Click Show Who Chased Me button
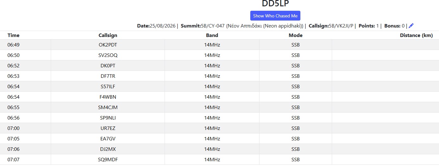Screen dimensions: 439x166 click(x=275, y=16)
